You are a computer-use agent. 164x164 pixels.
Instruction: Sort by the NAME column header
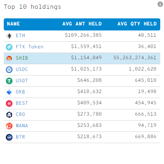(13, 24)
